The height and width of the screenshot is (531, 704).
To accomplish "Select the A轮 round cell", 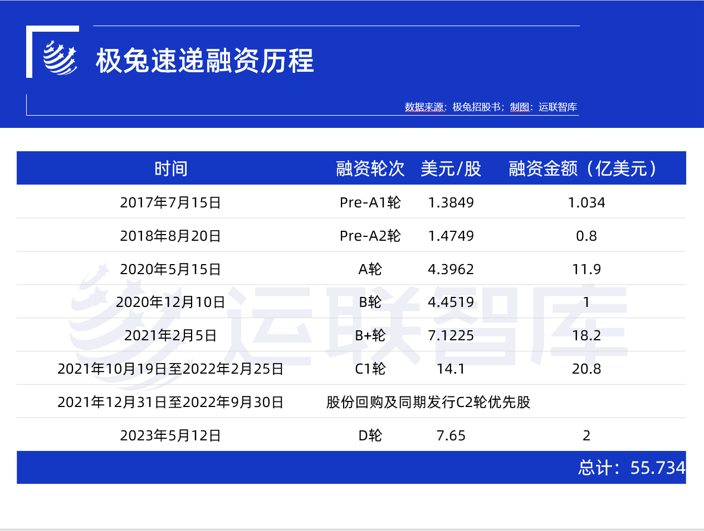I will (370, 269).
